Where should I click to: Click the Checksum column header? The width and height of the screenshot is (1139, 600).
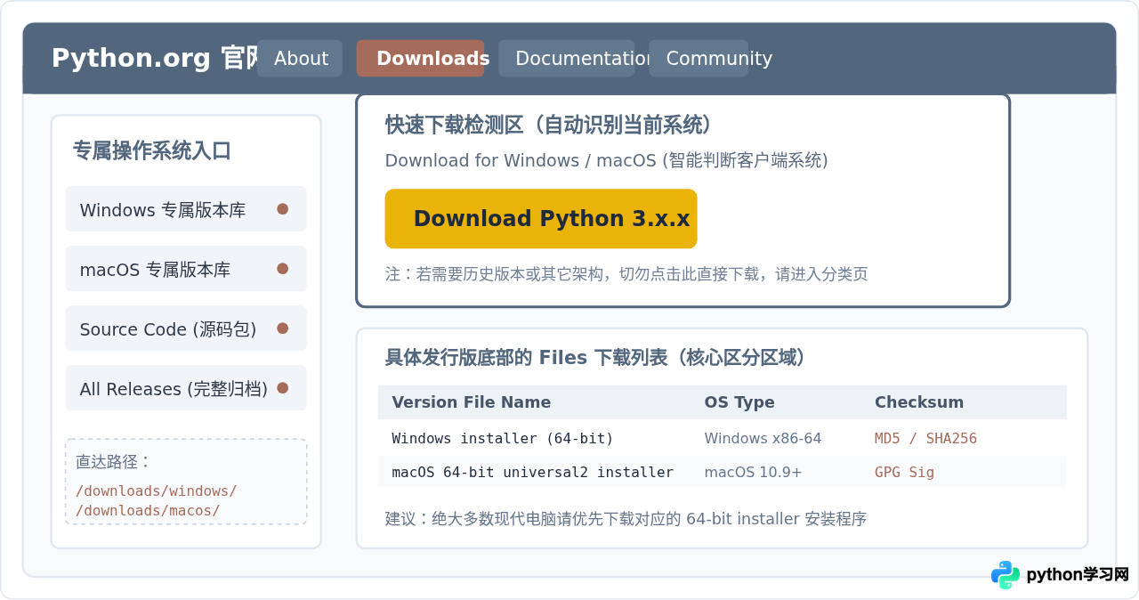(x=918, y=402)
